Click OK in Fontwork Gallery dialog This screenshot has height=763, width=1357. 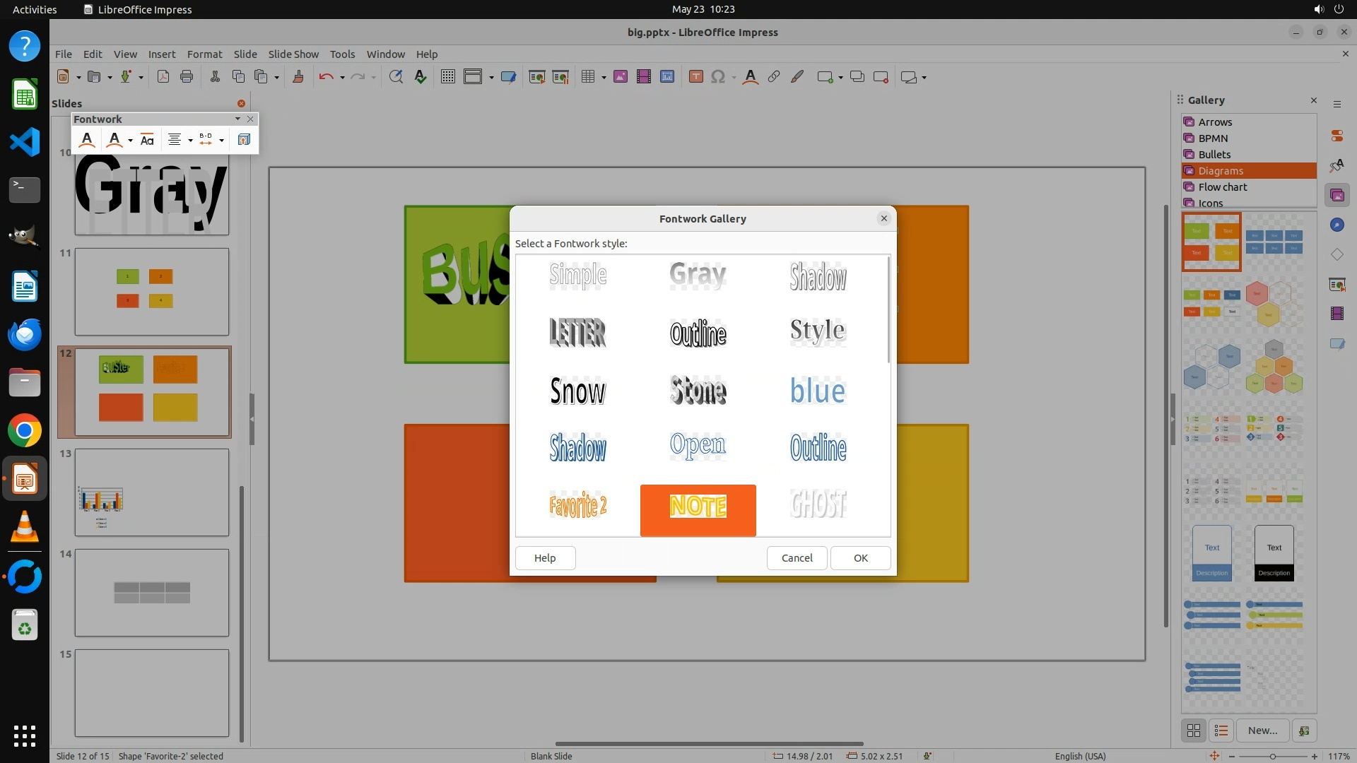(860, 558)
